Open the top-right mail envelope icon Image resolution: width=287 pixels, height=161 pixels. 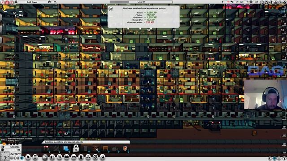pos(266,2)
